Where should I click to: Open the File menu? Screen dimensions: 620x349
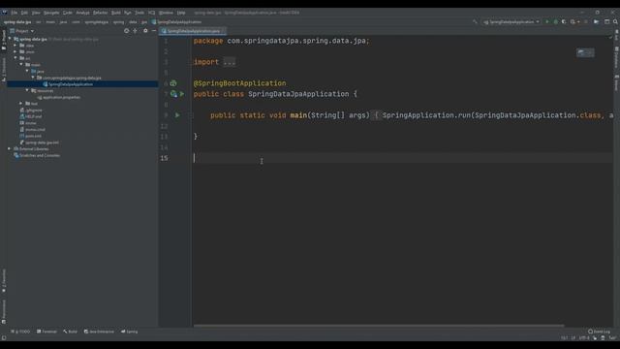tap(15, 13)
